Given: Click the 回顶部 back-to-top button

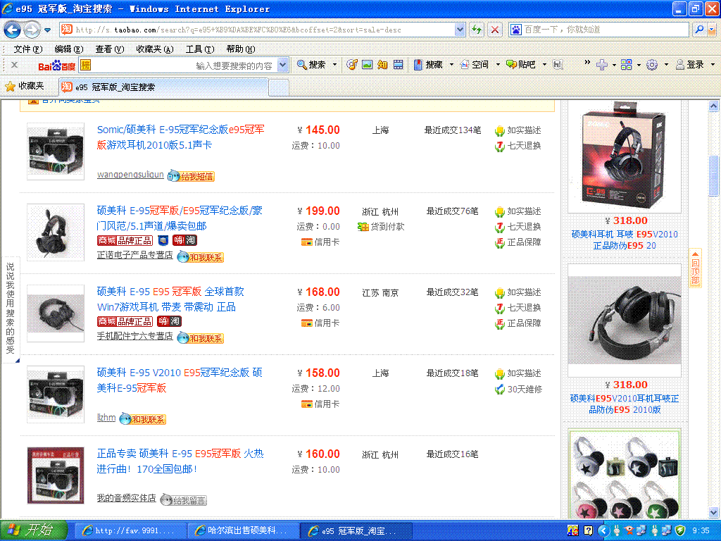Looking at the screenshot, I should 695,268.
